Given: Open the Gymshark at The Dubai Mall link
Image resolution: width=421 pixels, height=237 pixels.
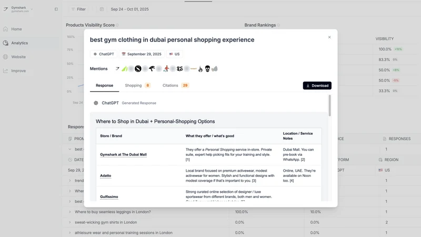Looking at the screenshot, I should [123, 154].
